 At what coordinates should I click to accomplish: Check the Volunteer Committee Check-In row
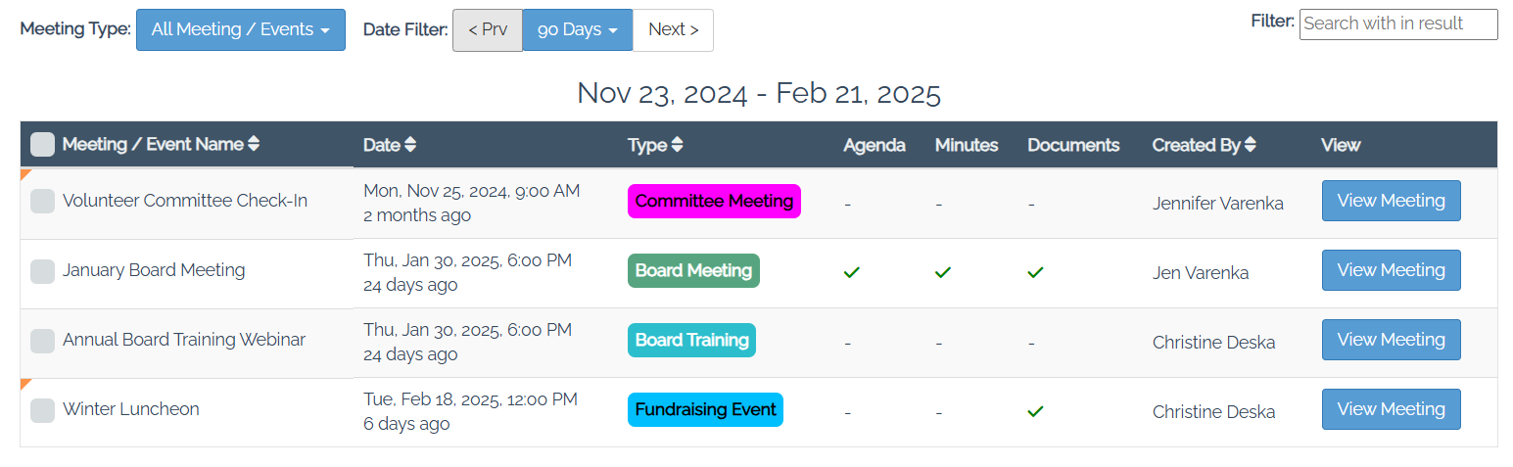coord(42,202)
